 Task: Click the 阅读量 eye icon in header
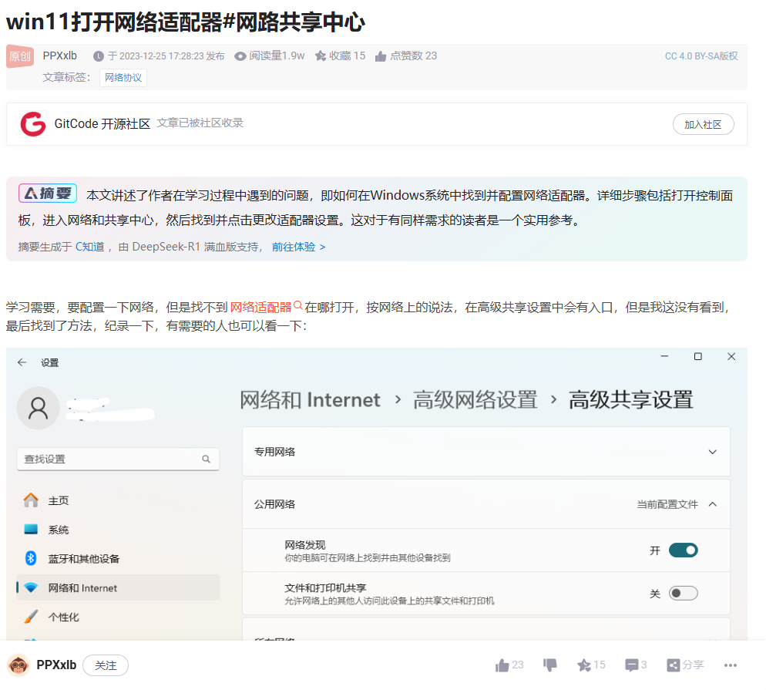pos(240,56)
